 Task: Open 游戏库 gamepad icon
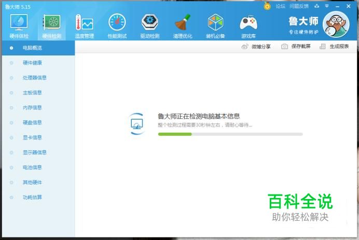248,25
